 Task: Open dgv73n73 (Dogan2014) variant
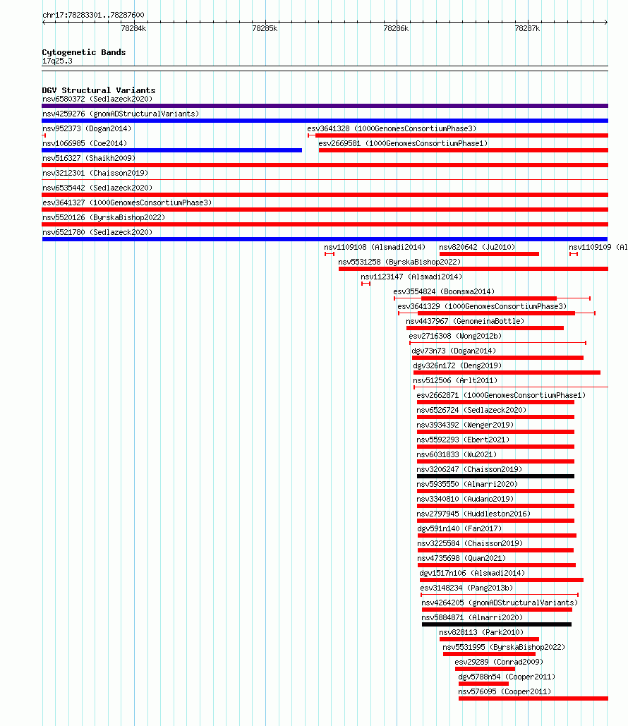coord(454,351)
